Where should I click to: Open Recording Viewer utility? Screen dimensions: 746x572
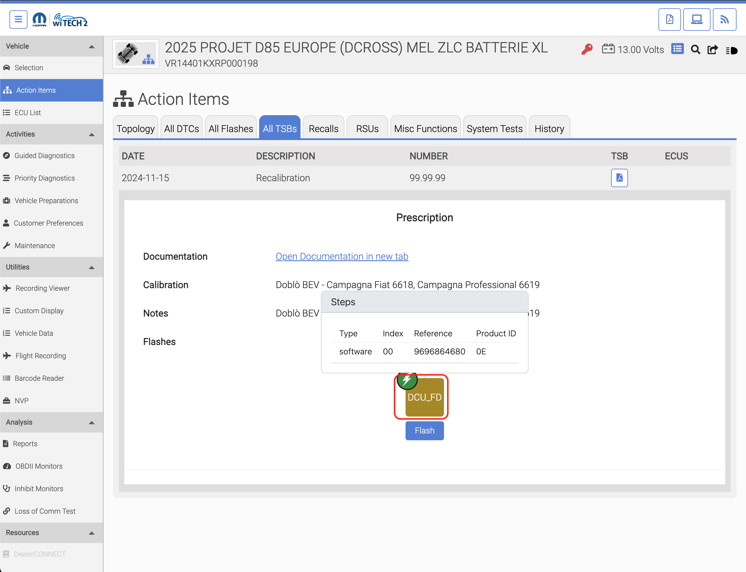point(51,288)
